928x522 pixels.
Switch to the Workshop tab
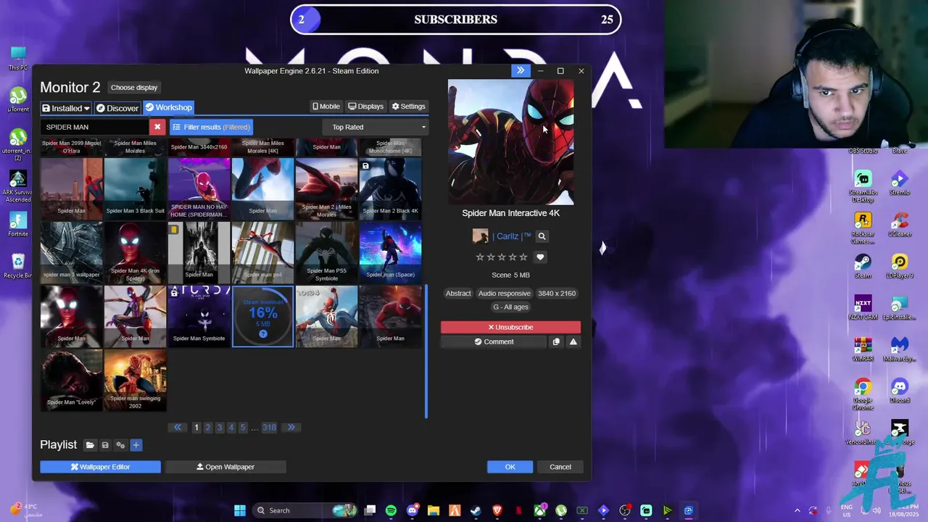click(168, 107)
